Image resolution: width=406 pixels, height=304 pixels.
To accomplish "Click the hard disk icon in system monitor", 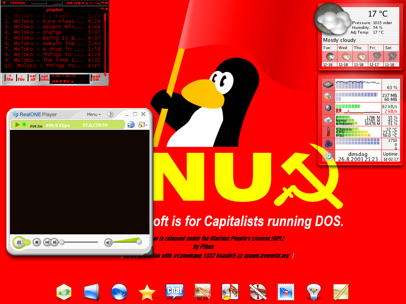I will click(x=328, y=120).
